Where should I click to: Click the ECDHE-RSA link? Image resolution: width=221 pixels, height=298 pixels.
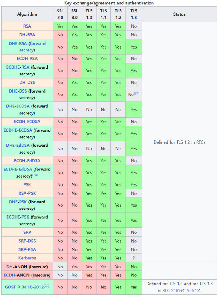[18, 67]
